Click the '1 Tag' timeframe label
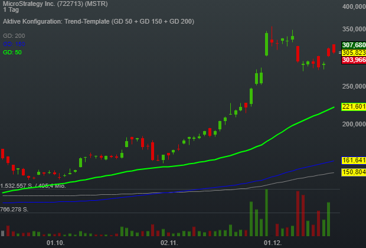 coord(11,10)
